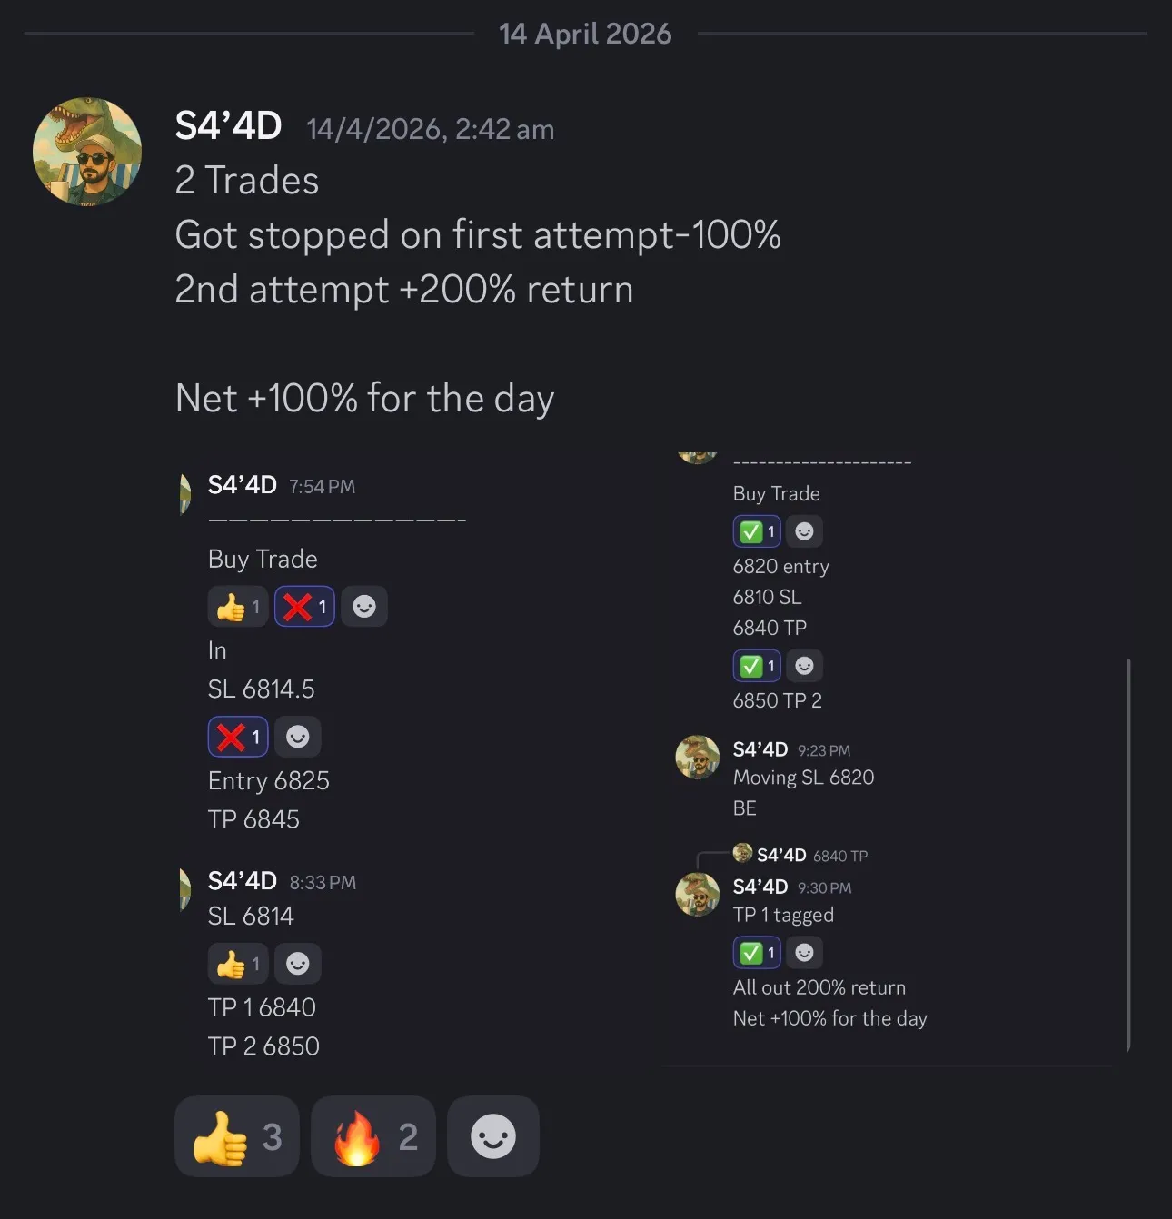
Task: Toggle the checkmark on 'TP 1 tagged'
Action: click(x=756, y=952)
